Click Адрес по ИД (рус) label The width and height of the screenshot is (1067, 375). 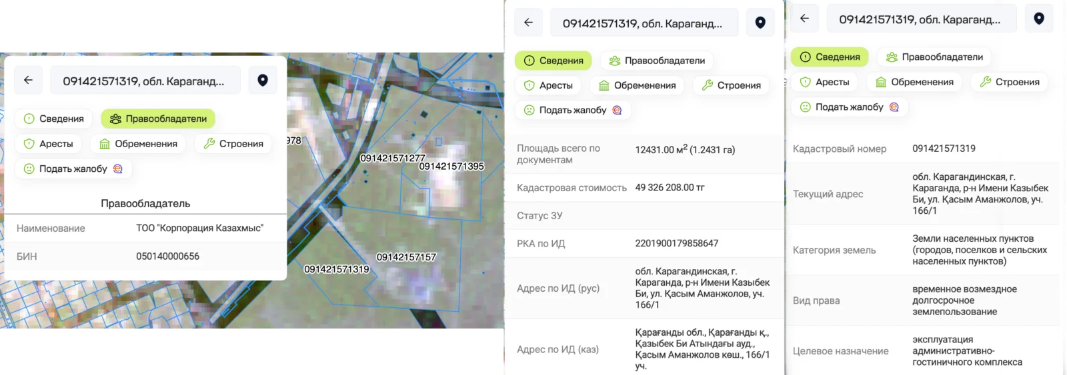pyautogui.click(x=558, y=288)
